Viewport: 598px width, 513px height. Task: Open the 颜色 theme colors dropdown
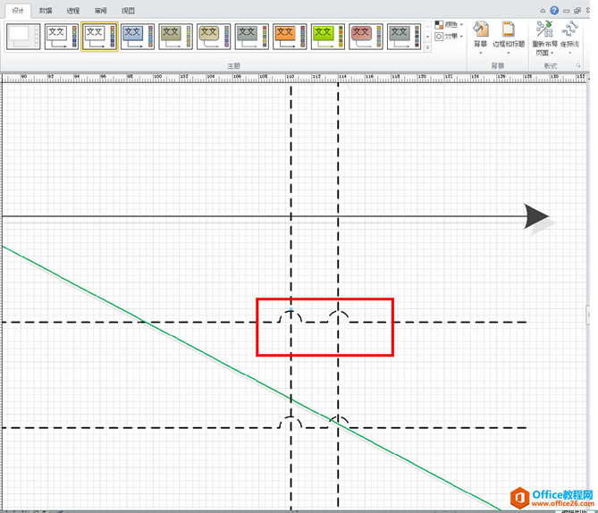(x=450, y=25)
